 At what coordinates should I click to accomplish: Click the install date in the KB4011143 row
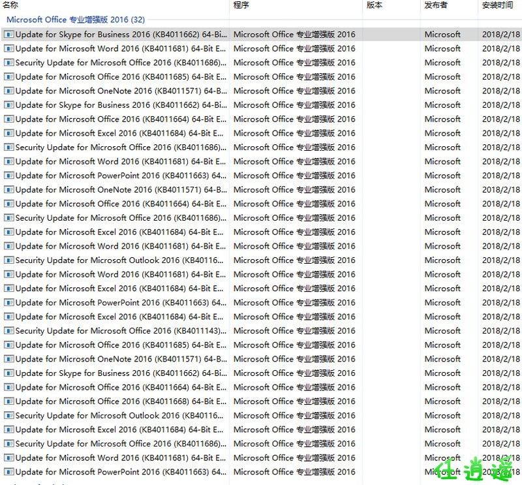tap(501, 331)
